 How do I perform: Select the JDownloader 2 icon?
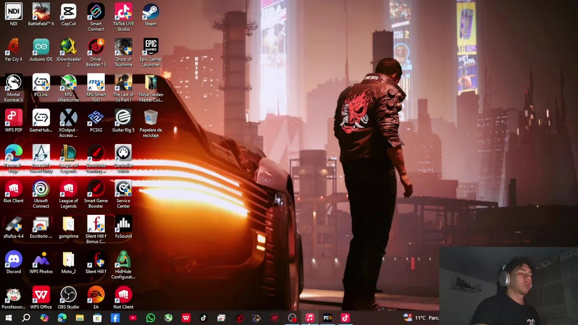[x=69, y=53]
